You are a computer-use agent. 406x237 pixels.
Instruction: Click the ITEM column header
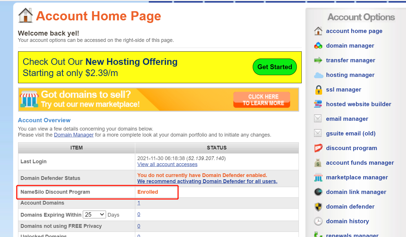tap(77, 148)
